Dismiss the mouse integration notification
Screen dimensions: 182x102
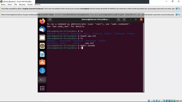(x=177, y=14)
